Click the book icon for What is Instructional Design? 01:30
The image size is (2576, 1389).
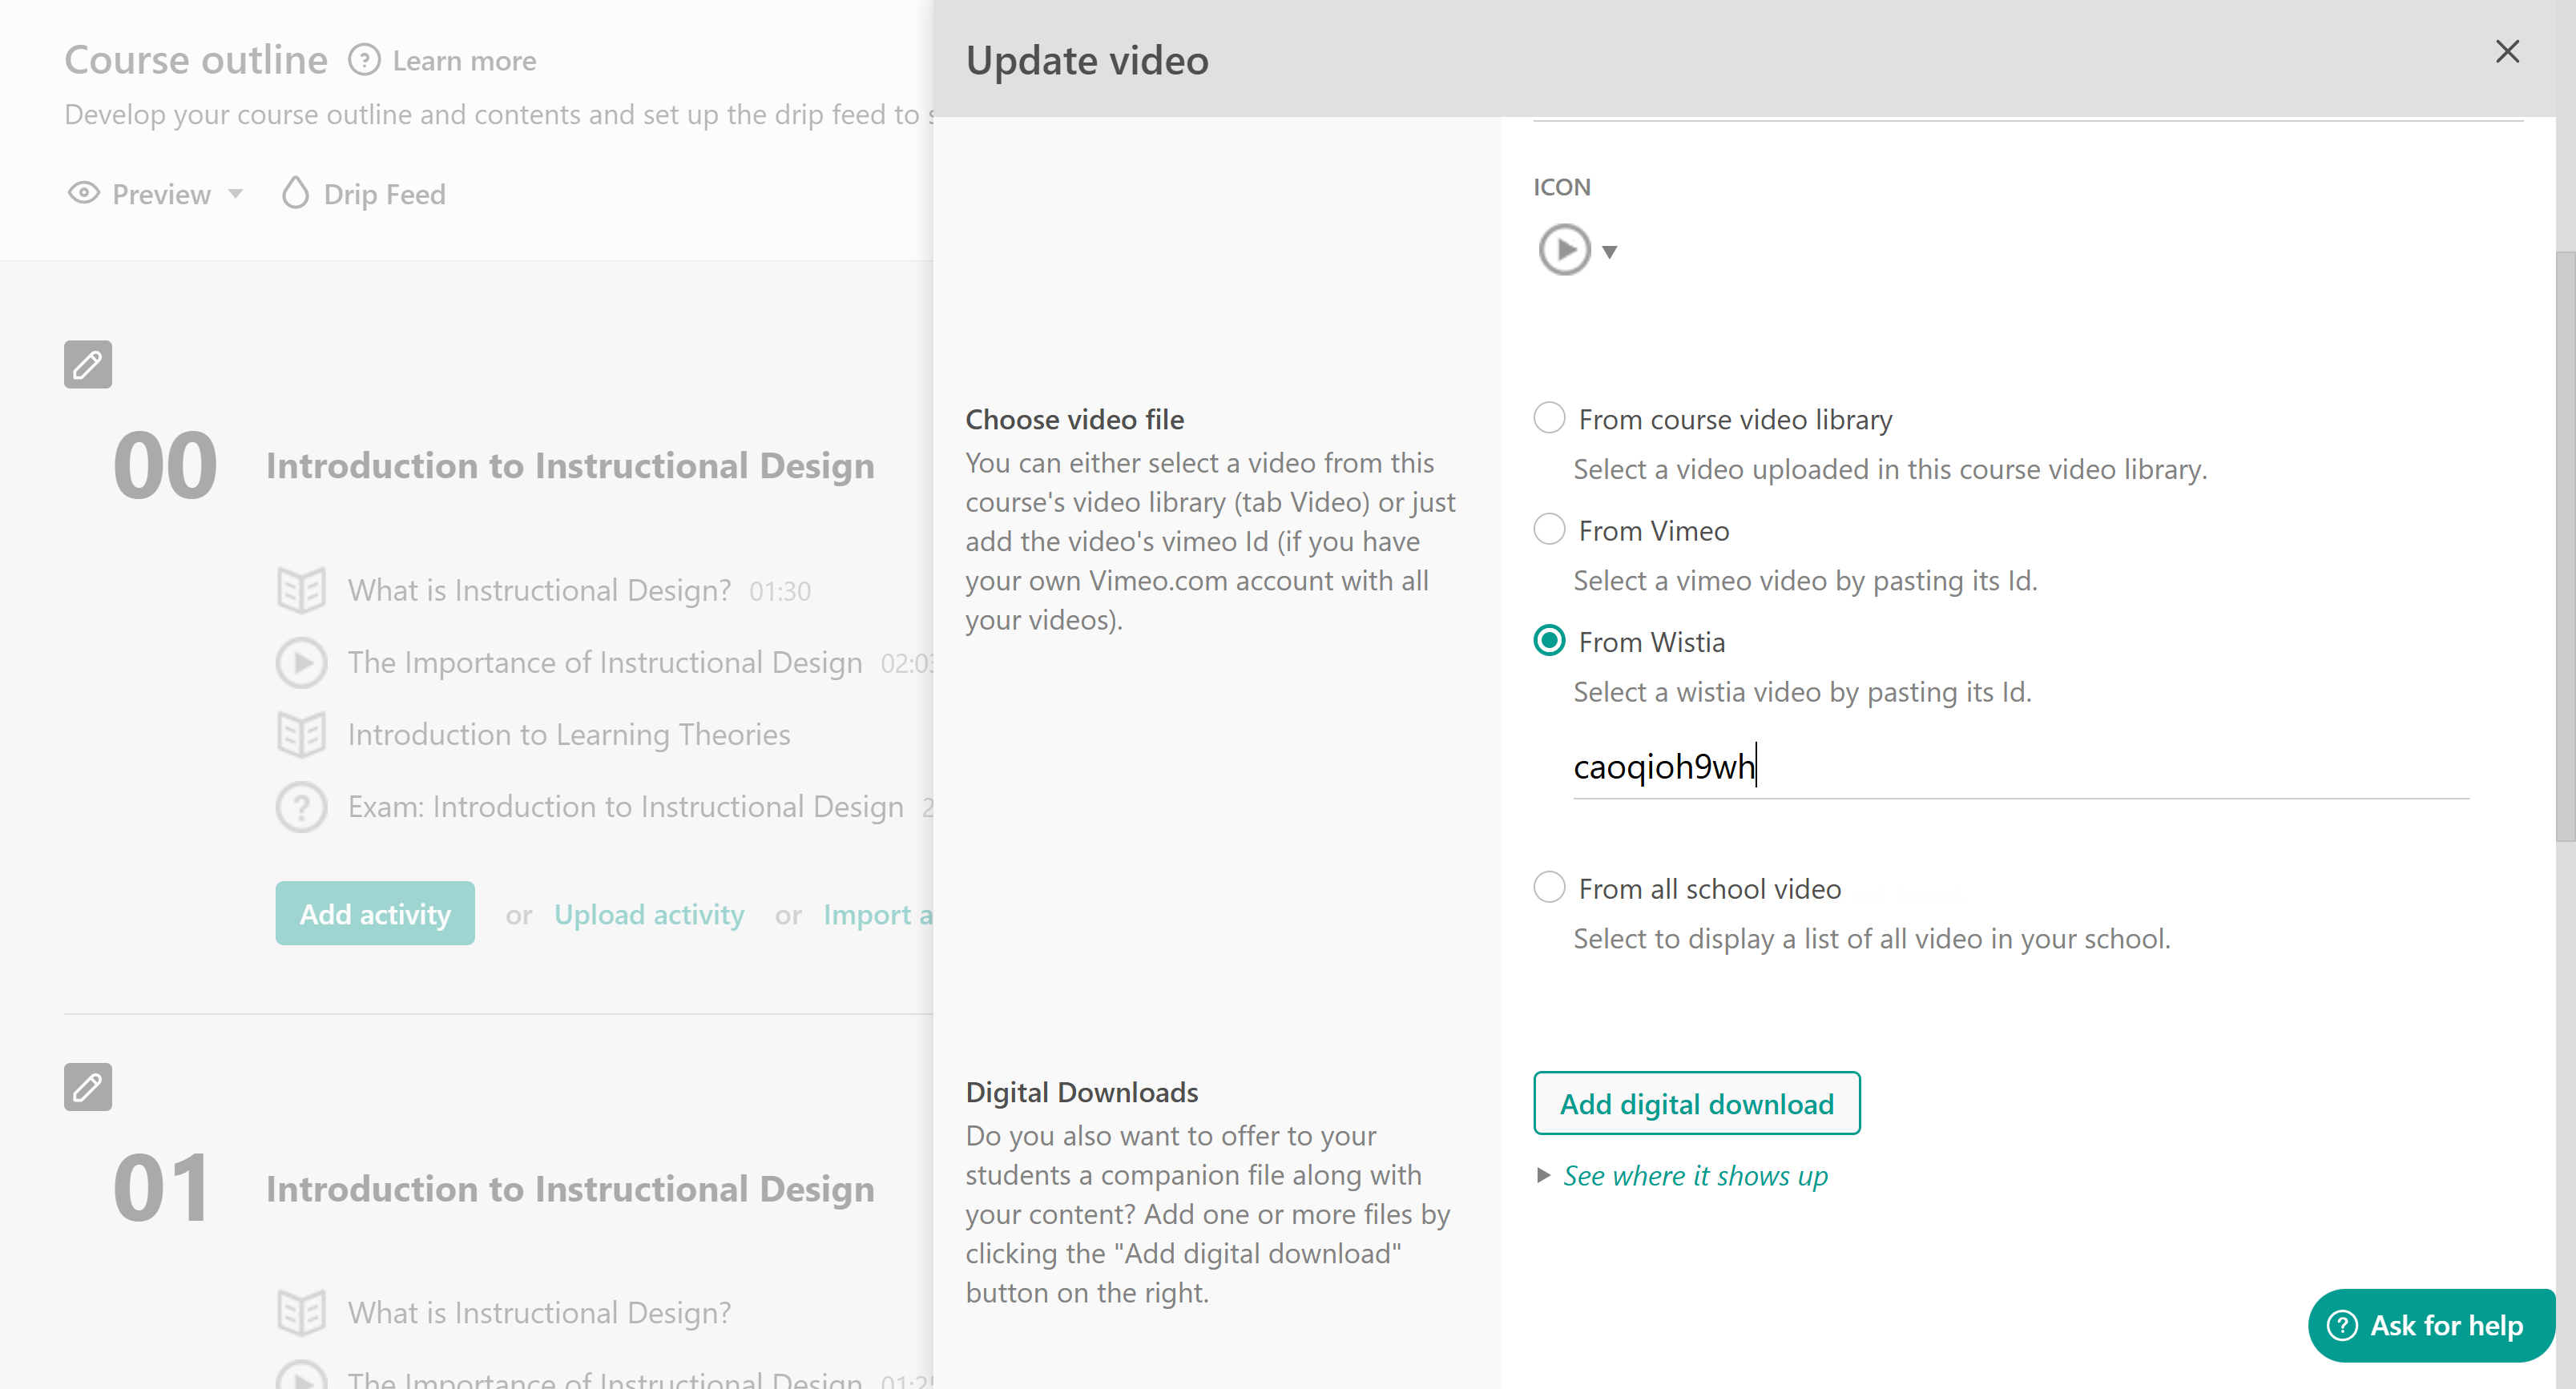click(x=301, y=590)
